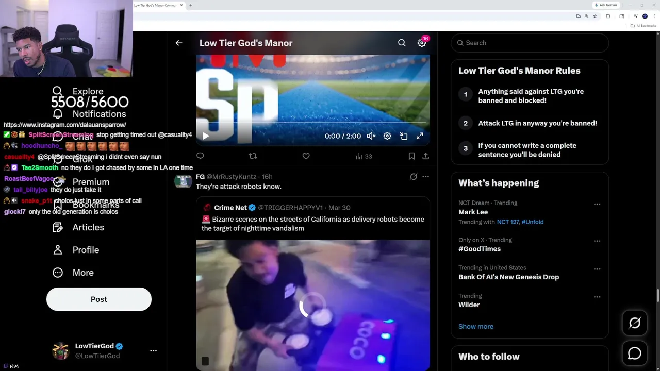Open the #Unfold hashtag link
Viewport: 660px width, 371px height.
[x=533, y=222]
